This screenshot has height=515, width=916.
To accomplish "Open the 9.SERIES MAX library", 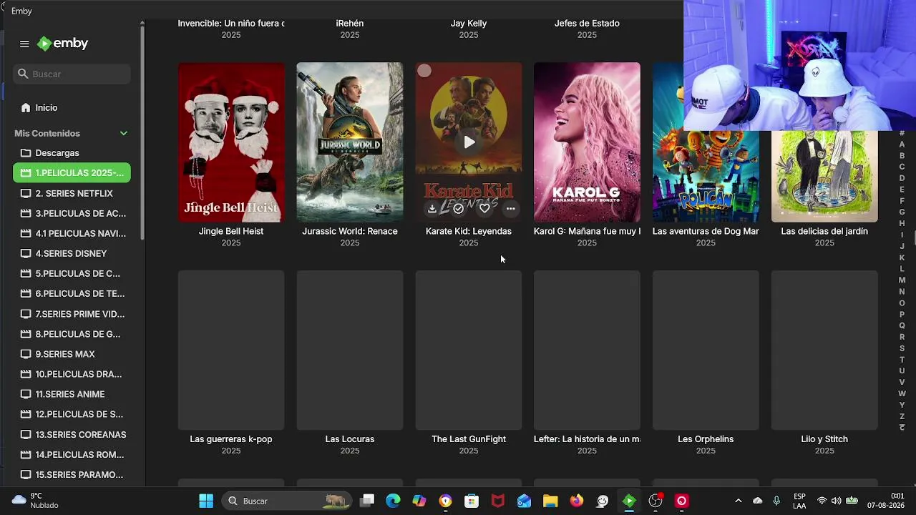I will [x=72, y=354].
